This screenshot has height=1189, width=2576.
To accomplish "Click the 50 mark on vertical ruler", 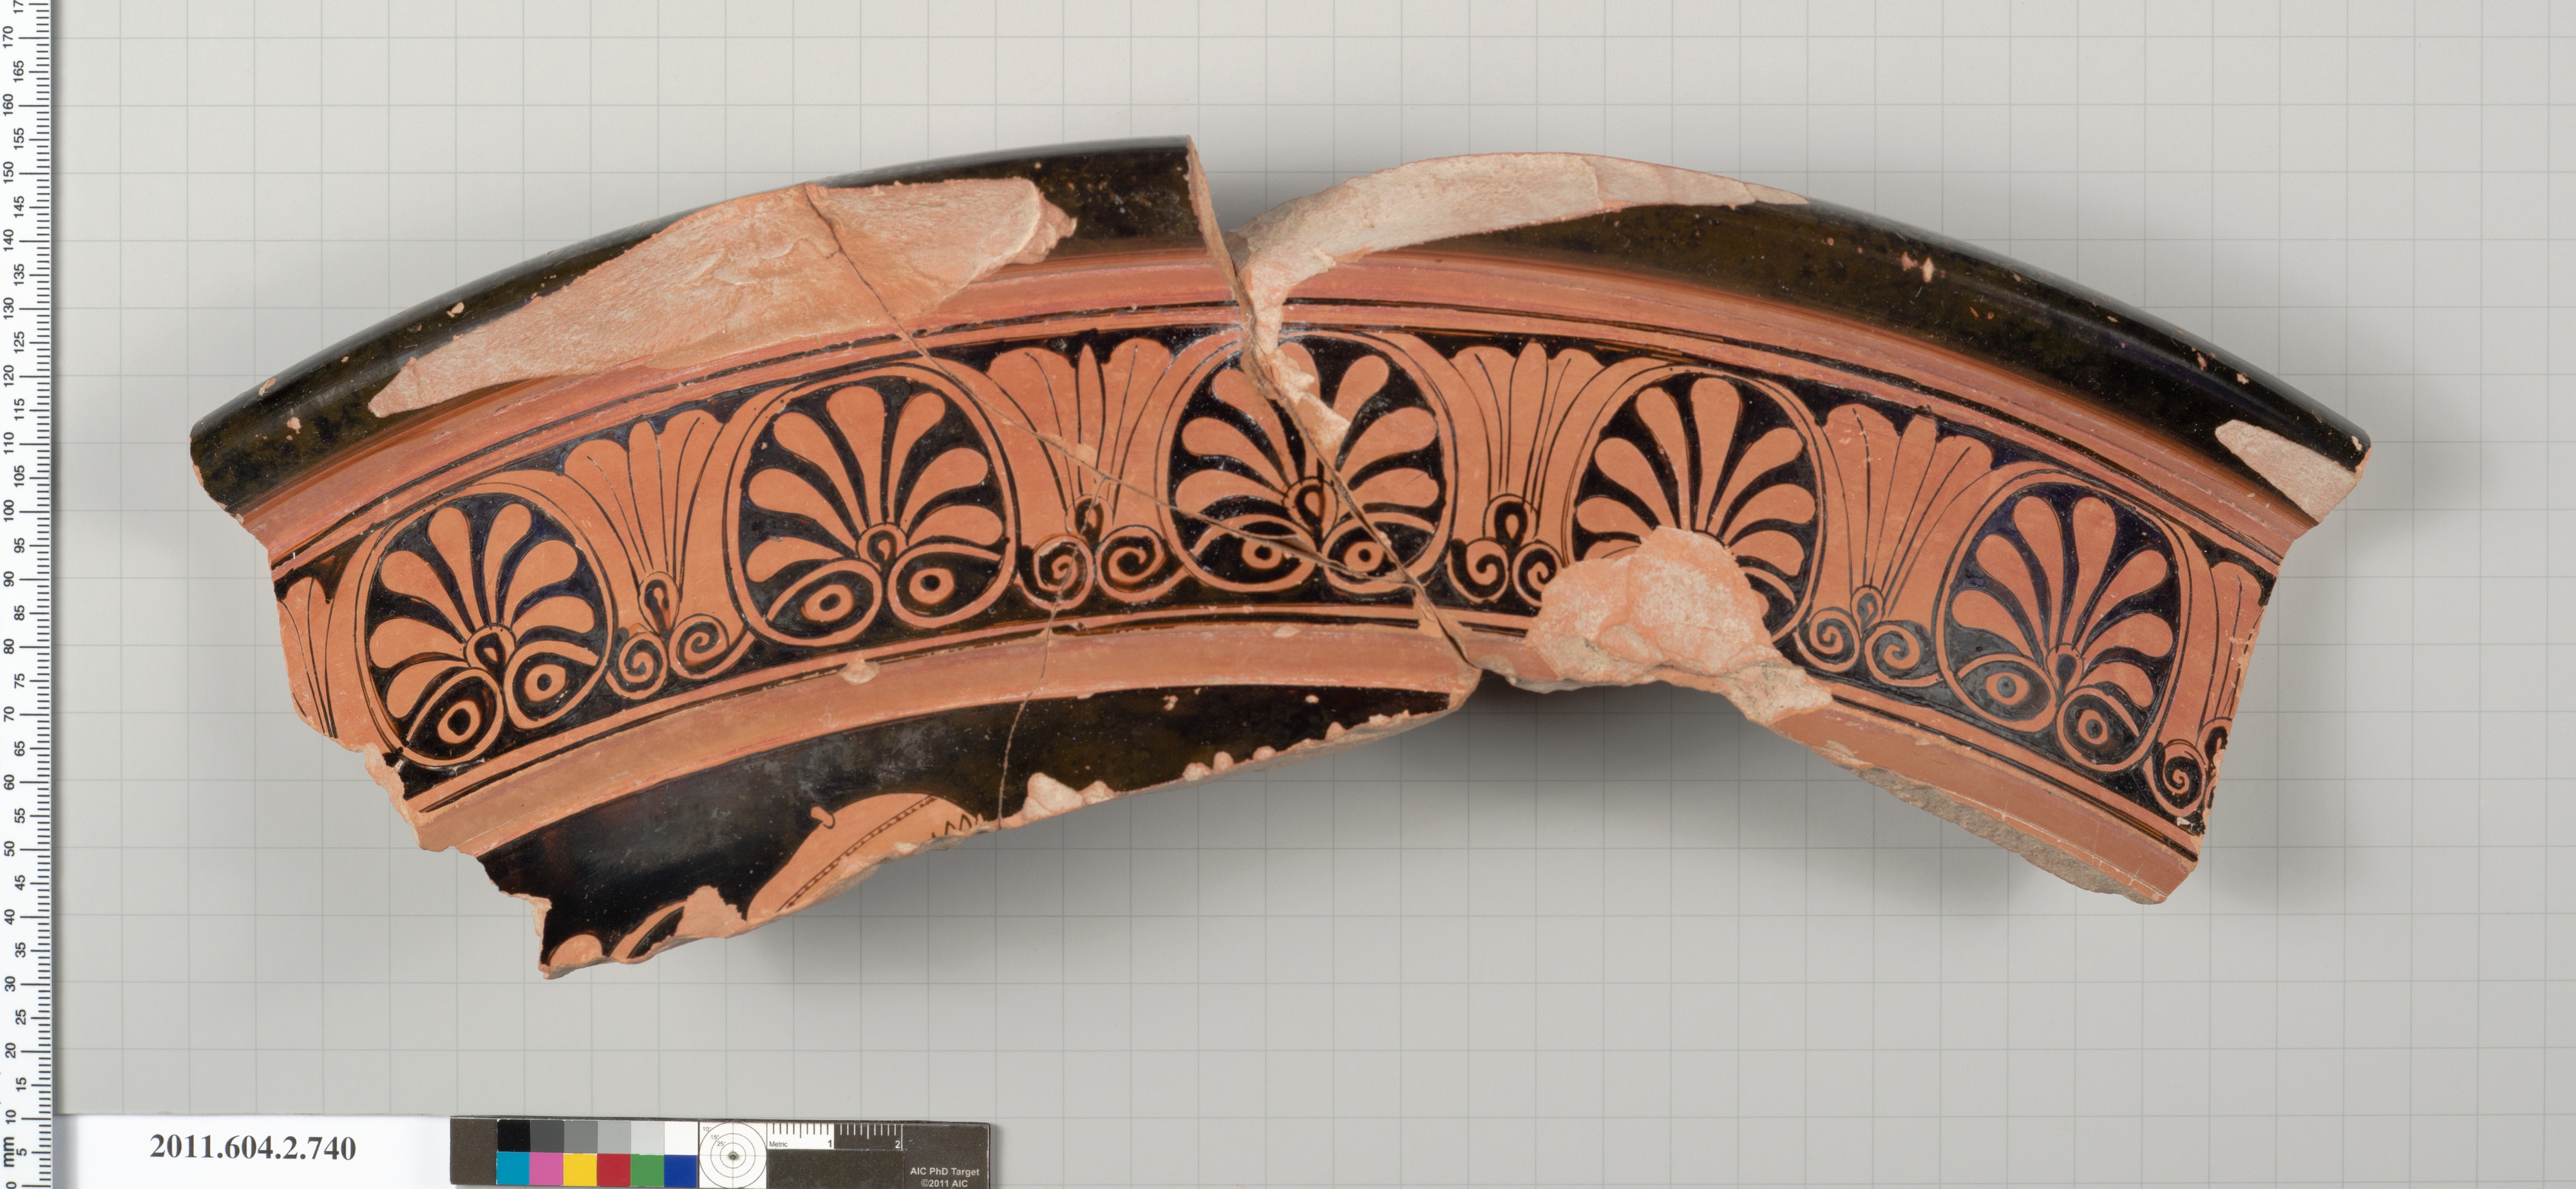I will (x=9, y=848).
